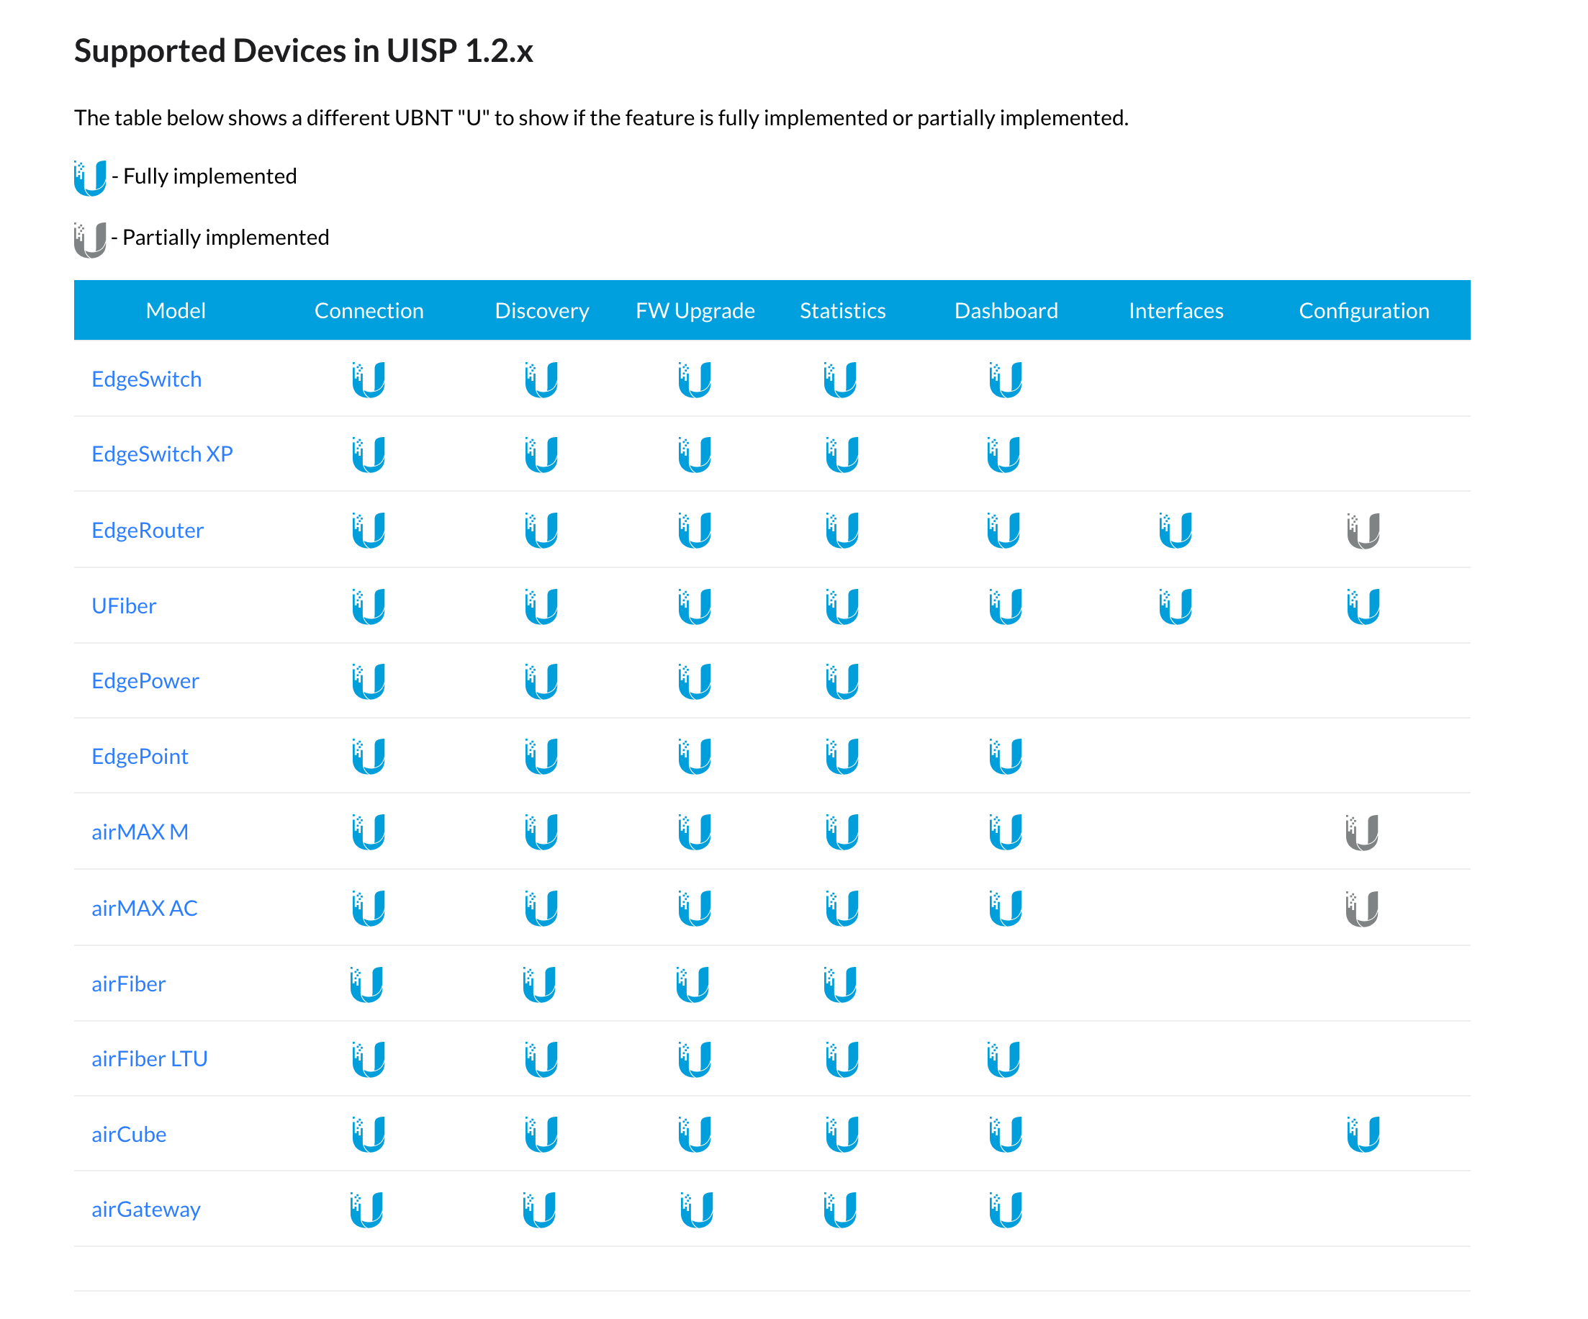
Task: Click the Interfaces icon for EdgeRouter
Action: coord(1175,531)
